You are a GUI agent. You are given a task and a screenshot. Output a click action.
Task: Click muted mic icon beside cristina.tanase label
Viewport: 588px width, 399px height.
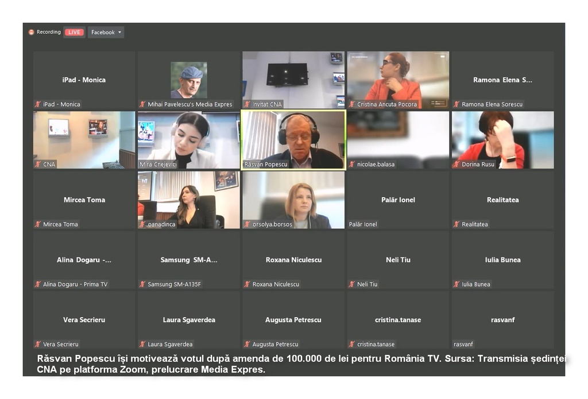point(352,344)
